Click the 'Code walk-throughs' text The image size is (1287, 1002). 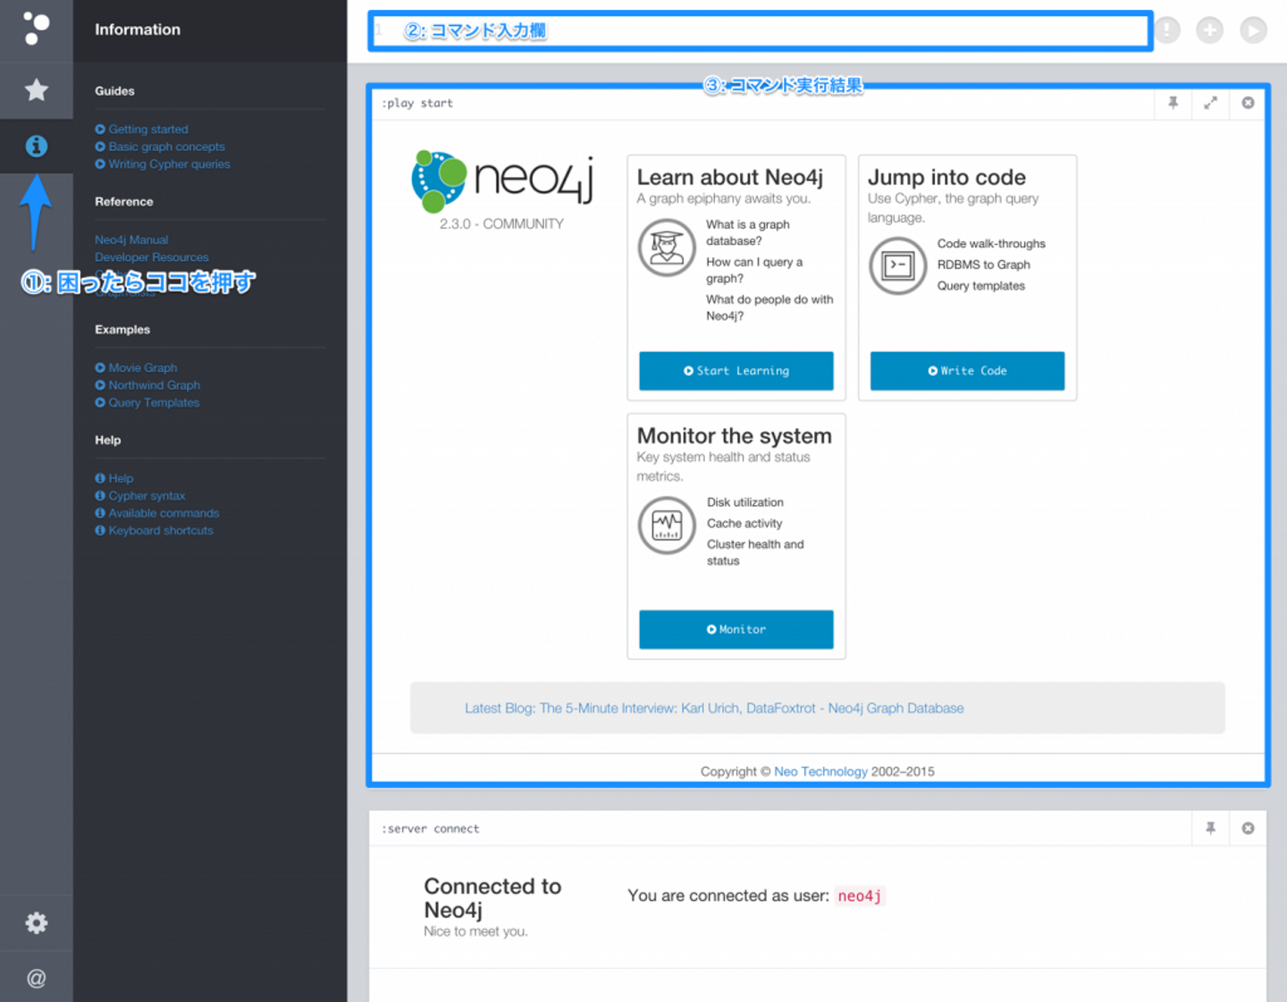click(x=991, y=243)
